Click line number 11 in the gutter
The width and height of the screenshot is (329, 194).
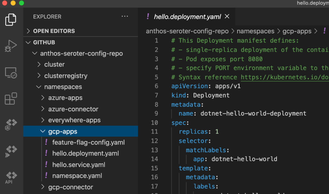(155, 132)
